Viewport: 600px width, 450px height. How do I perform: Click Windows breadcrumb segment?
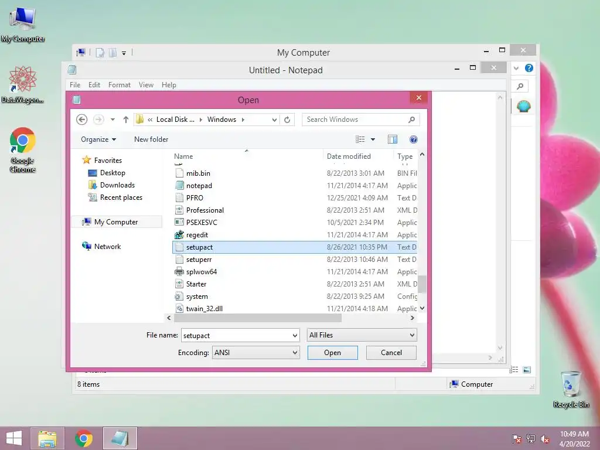[221, 120]
